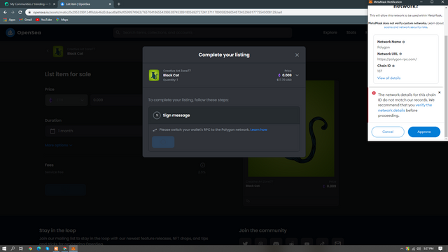
Task: Click the Black Cat thumbnail in the dialog
Action: tap(154, 75)
